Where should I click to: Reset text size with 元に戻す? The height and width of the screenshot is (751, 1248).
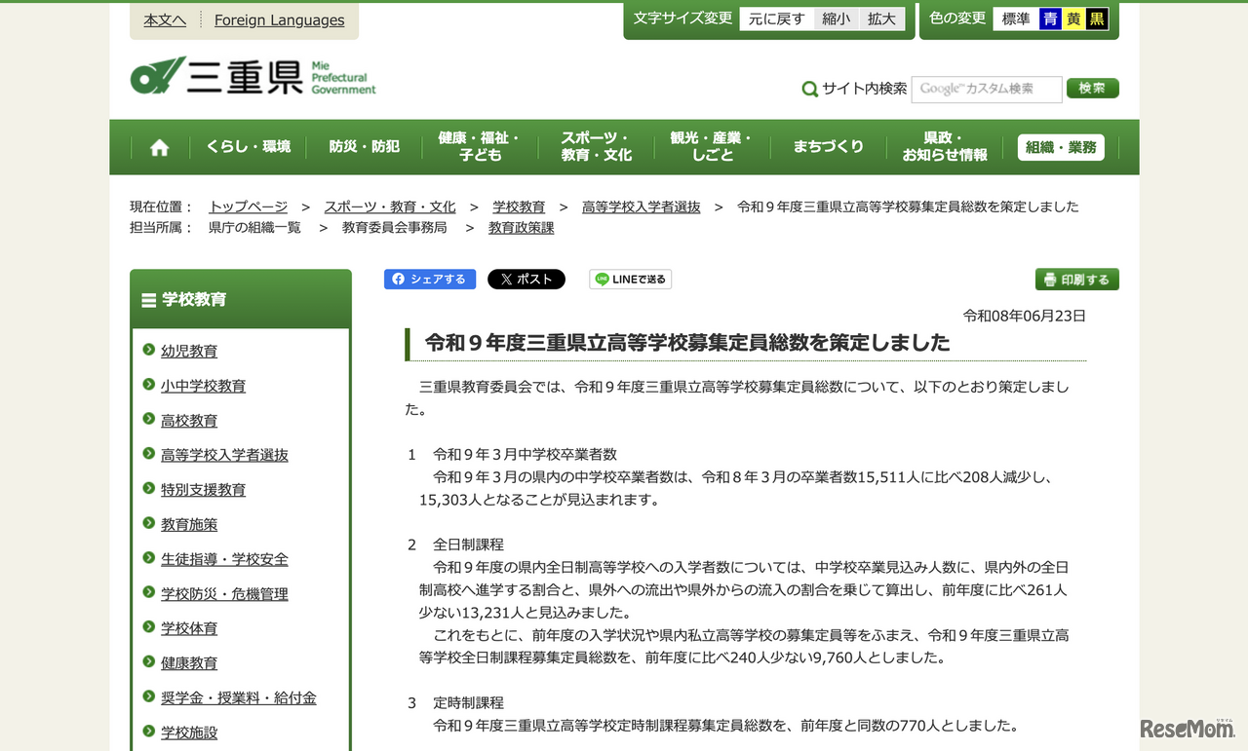pyautogui.click(x=777, y=19)
